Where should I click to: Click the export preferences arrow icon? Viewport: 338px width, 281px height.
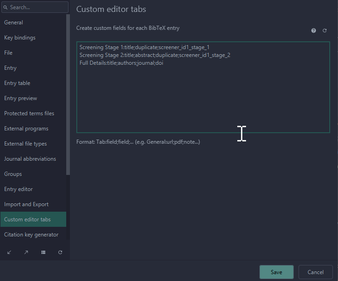26,252
